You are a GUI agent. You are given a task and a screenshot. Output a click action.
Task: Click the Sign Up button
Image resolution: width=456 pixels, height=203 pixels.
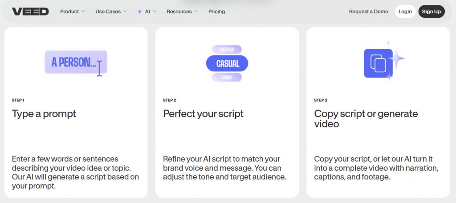432,12
